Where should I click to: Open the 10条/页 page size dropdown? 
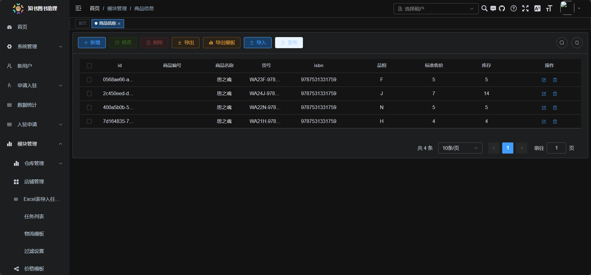[460, 148]
